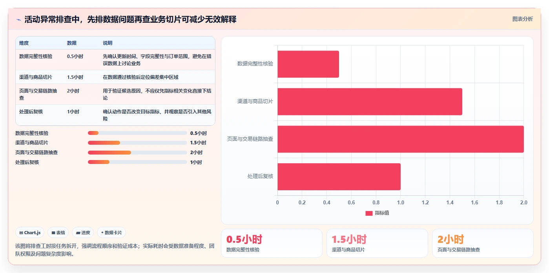Select the 1.5小时 cell in the table

point(75,77)
